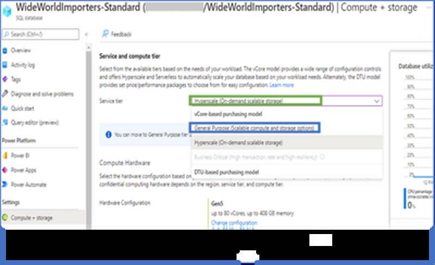Click the Gen5 hardware text

click(x=217, y=204)
